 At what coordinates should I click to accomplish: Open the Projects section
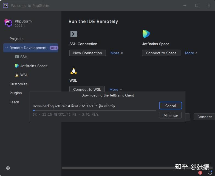tap(16, 39)
